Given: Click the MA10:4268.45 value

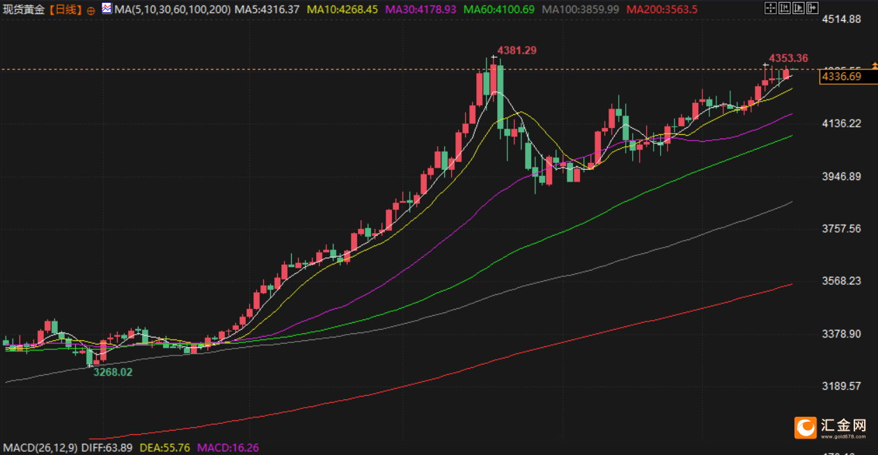Looking at the screenshot, I should (x=343, y=10).
